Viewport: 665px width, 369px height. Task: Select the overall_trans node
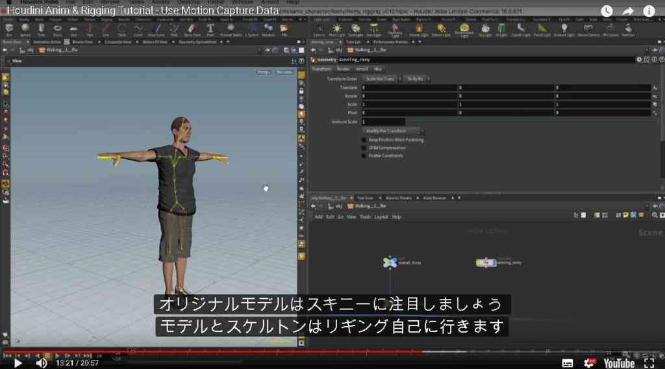tap(390, 262)
